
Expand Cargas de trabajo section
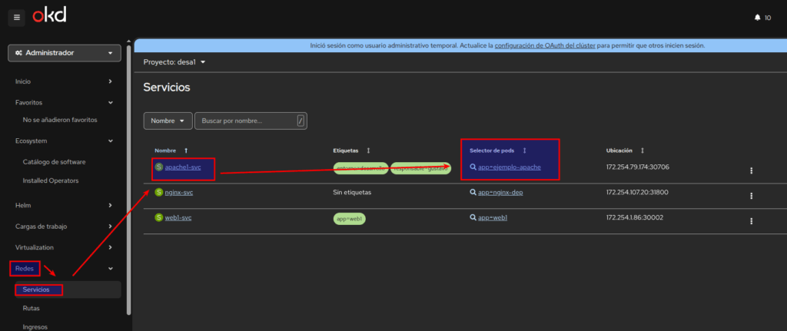click(x=65, y=226)
